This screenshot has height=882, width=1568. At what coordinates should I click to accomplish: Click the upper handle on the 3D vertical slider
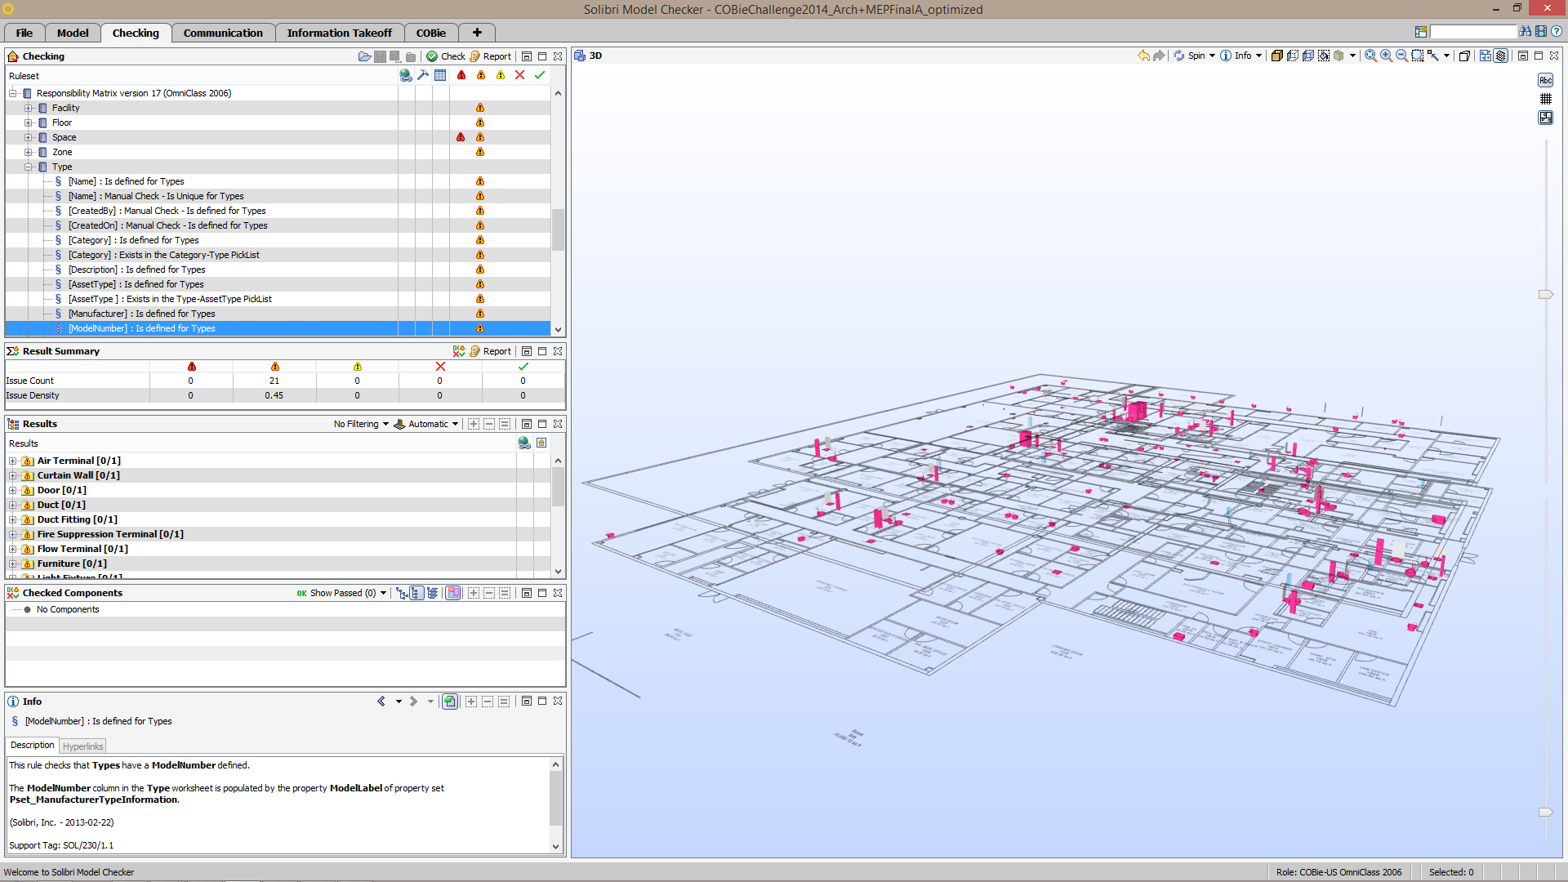pos(1545,294)
